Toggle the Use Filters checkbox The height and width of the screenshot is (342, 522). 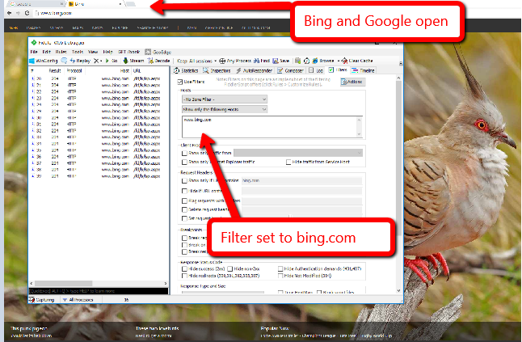[180, 82]
